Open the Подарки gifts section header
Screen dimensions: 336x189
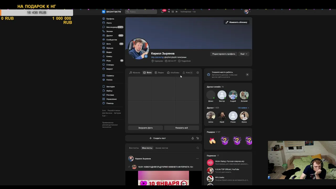213,132
